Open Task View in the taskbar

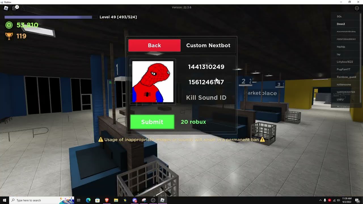(79, 200)
